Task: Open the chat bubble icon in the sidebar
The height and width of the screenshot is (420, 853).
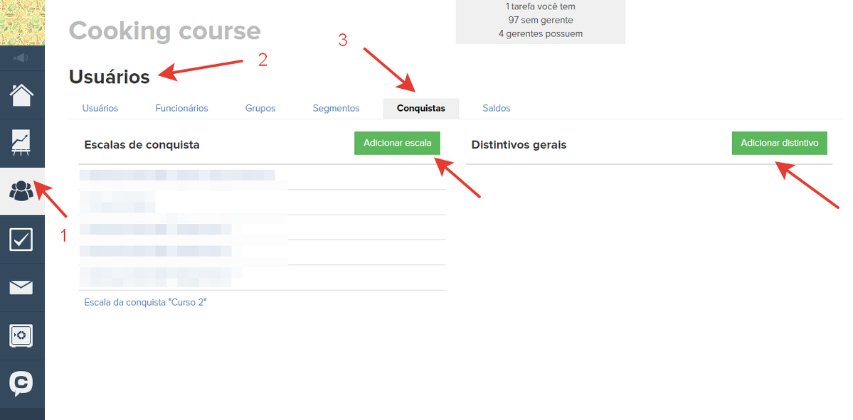Action: point(21,384)
